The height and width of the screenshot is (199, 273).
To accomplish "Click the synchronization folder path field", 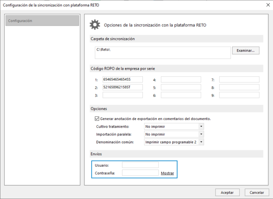I will (163, 52).
